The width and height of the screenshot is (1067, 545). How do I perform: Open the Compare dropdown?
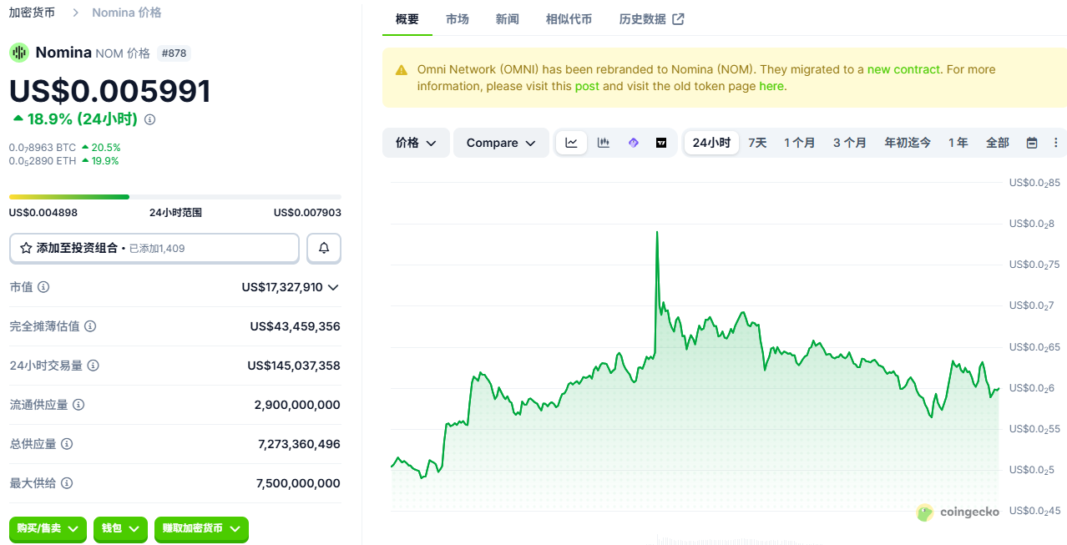point(501,143)
